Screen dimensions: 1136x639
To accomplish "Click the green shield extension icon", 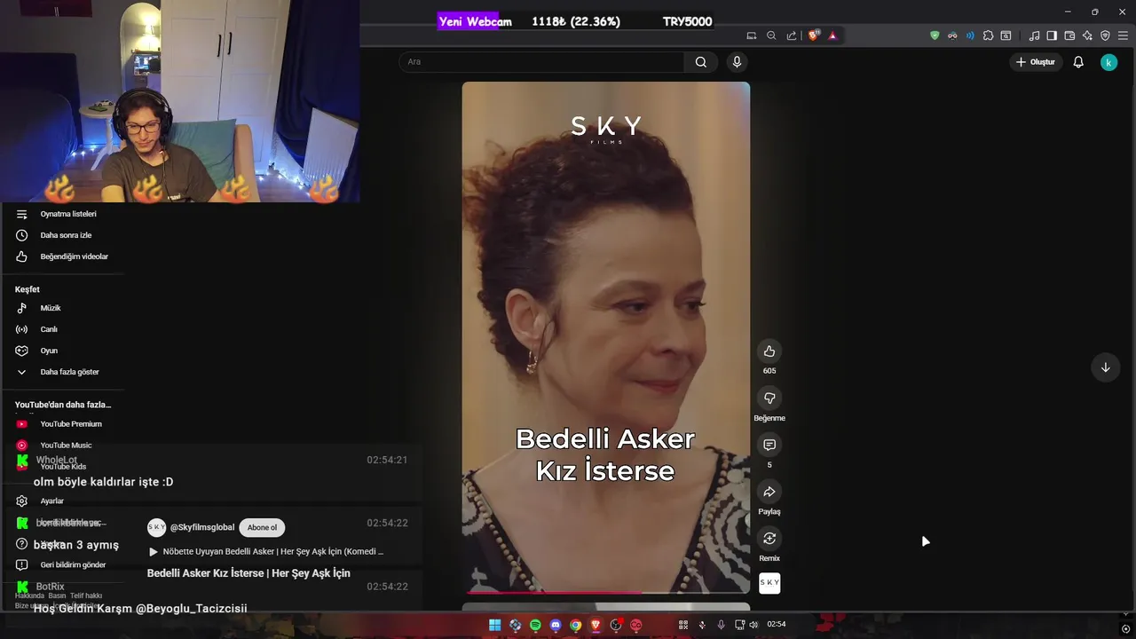I will pyautogui.click(x=935, y=35).
